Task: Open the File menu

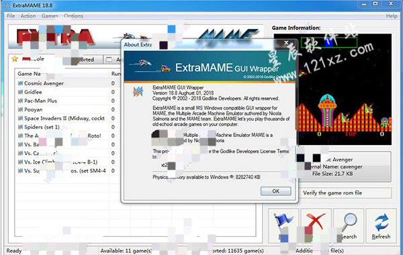Action: 11,16
